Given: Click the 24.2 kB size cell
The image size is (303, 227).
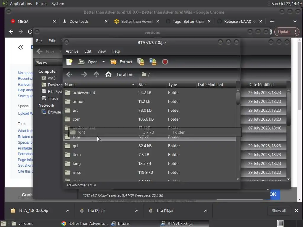Looking at the screenshot, I should (145, 93).
